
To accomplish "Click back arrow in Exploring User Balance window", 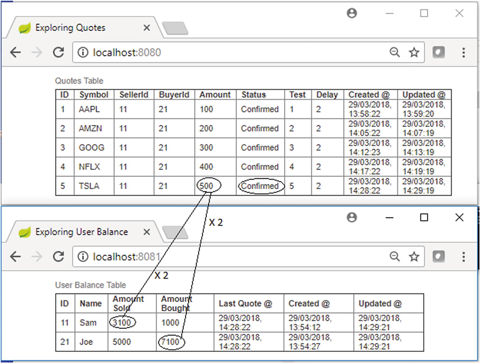I will coord(15,256).
